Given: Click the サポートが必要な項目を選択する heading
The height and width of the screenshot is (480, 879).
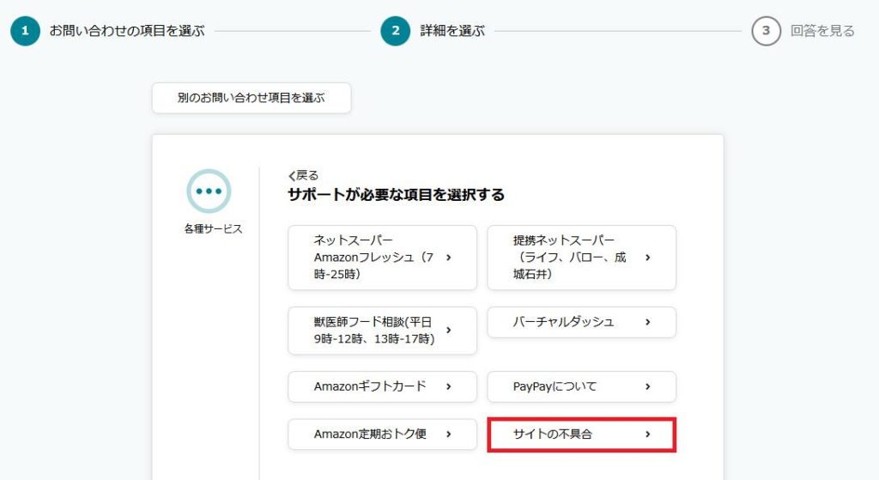Looking at the screenshot, I should tap(397, 195).
